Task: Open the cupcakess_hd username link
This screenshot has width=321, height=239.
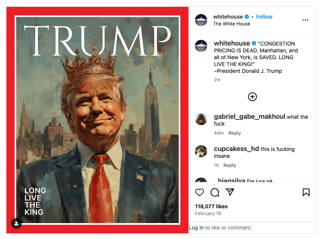Action: (x=236, y=149)
